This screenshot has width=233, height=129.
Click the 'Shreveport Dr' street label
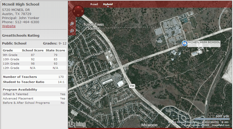(x=147, y=108)
